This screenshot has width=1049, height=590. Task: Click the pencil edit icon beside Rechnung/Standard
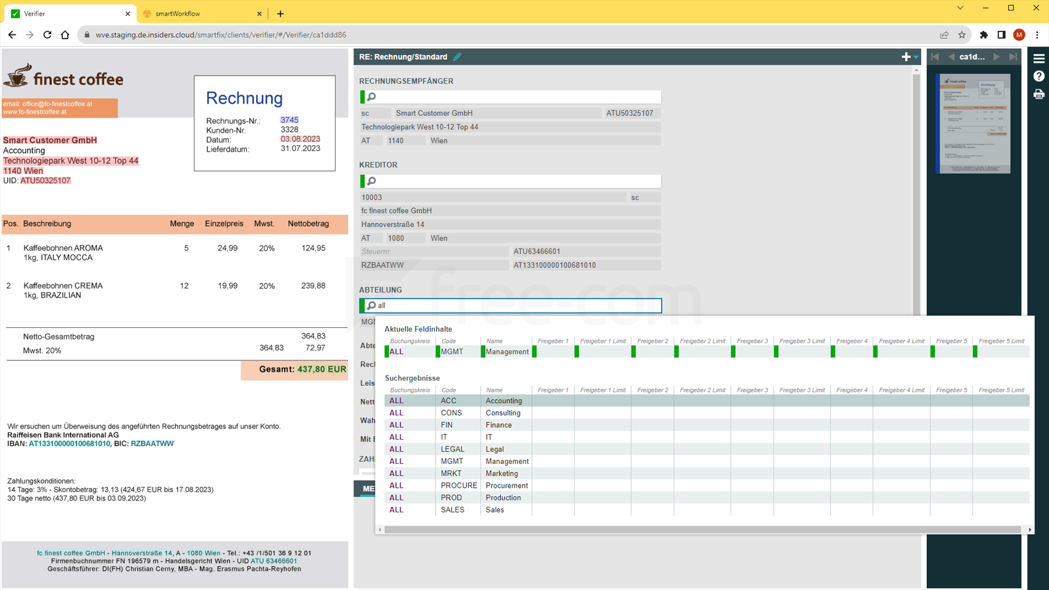tap(457, 57)
